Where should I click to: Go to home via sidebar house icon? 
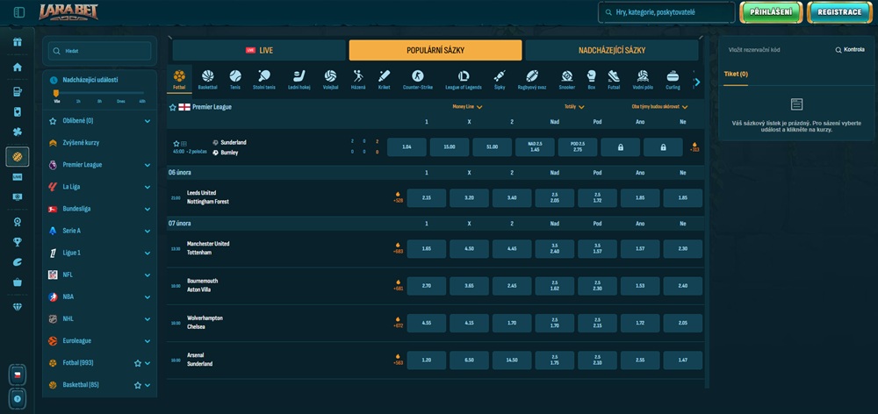[x=18, y=67]
